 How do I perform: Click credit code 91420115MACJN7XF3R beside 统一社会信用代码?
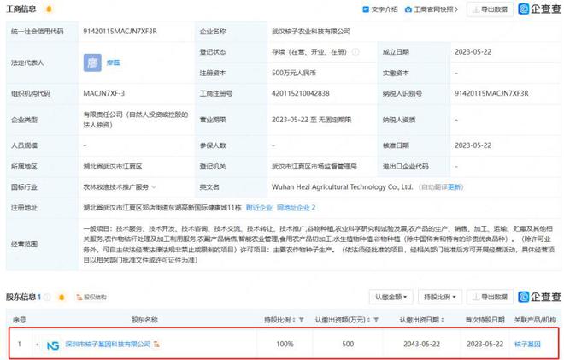120,32
